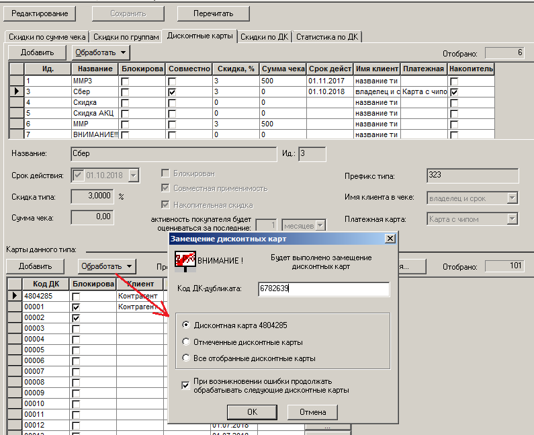Viewport: 534px width, 435px height.
Task: Toggle block checkbox for card 00002
Action: point(77,318)
